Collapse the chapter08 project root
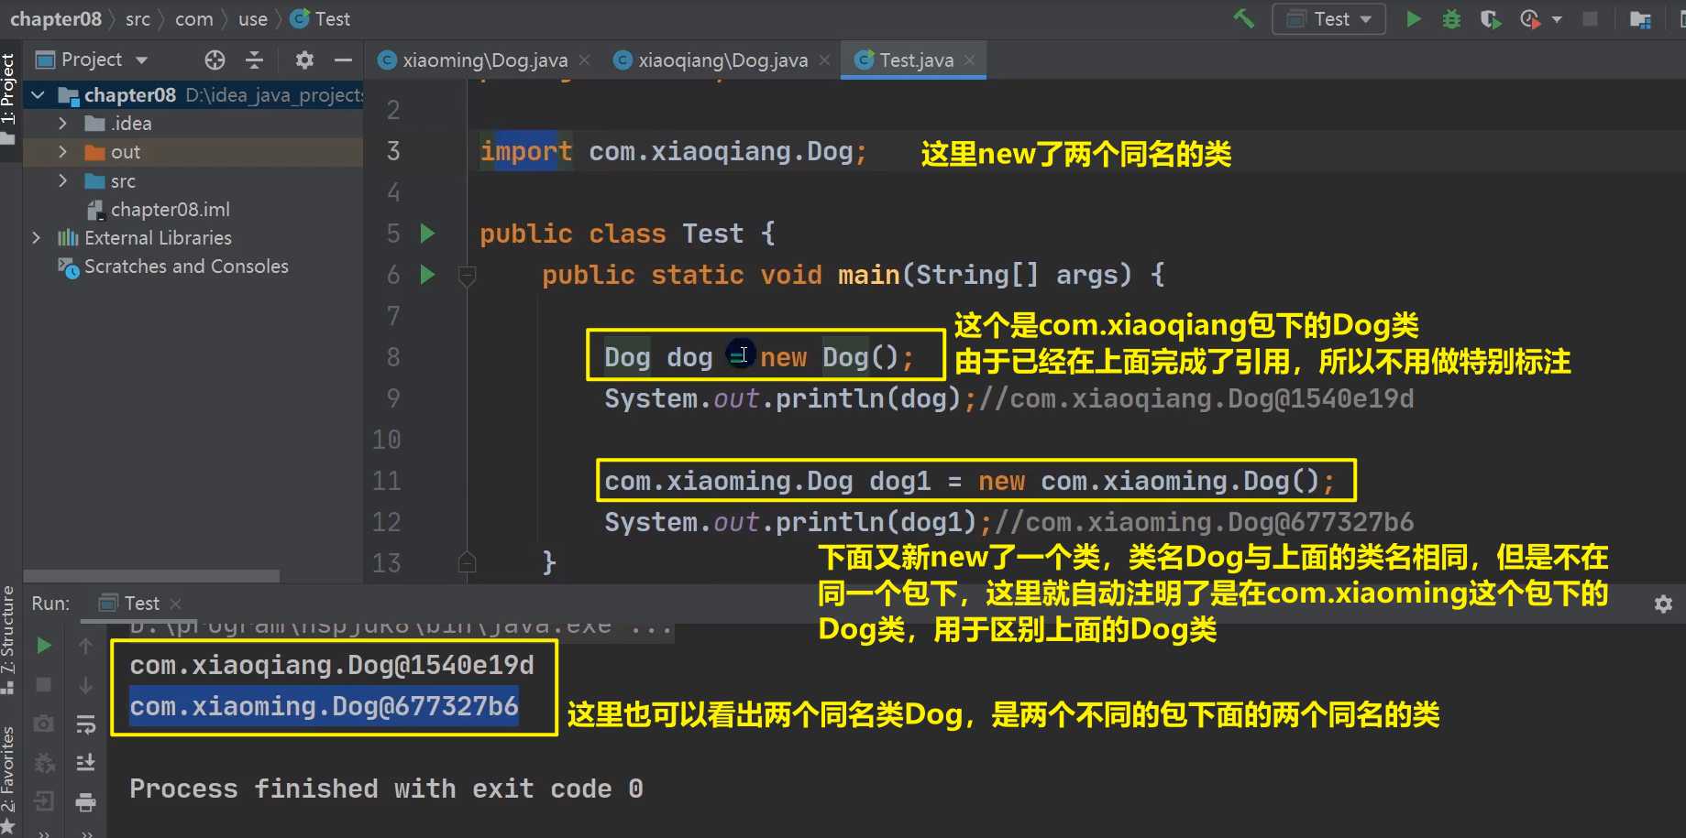This screenshot has height=838, width=1686. (38, 95)
